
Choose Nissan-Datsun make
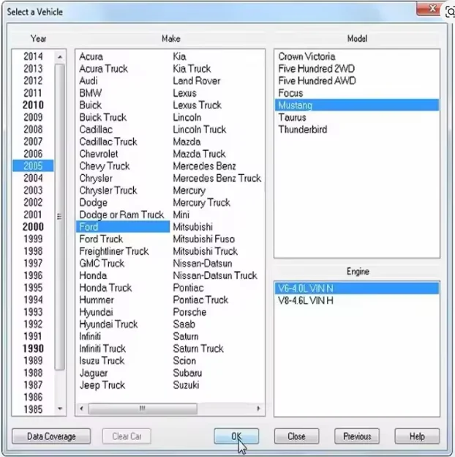203,263
